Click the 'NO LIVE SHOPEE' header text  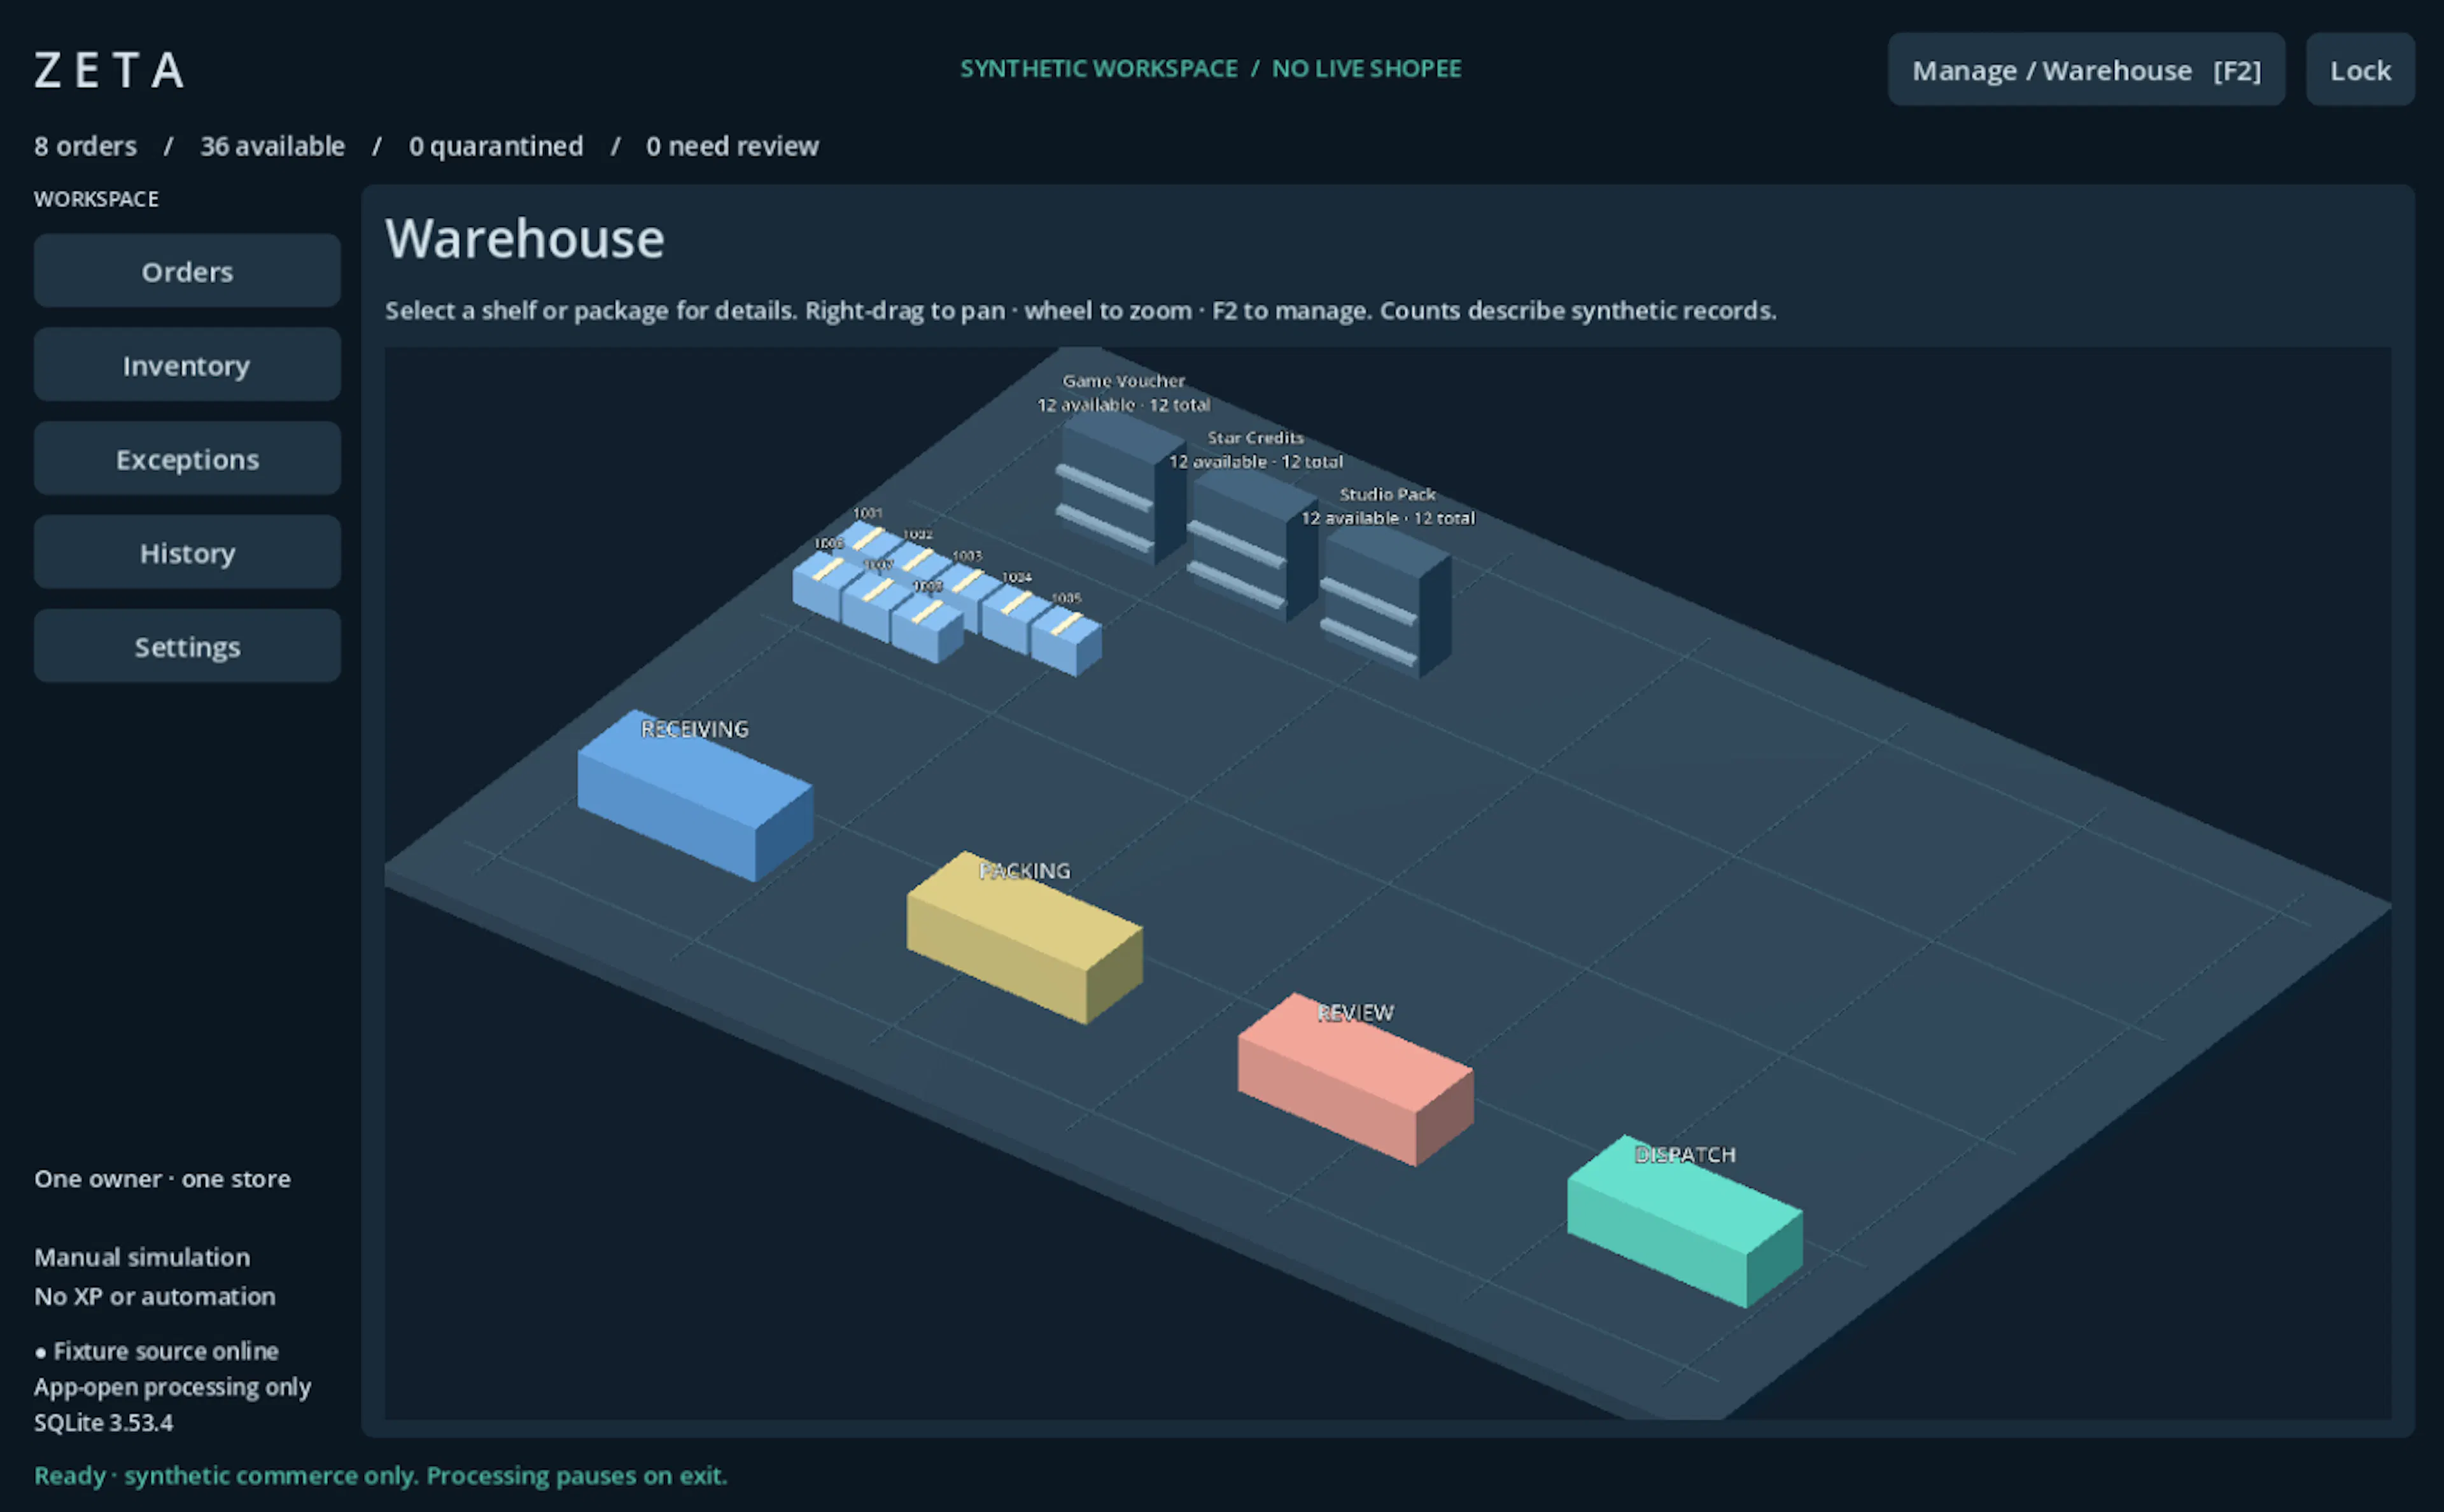point(1366,68)
